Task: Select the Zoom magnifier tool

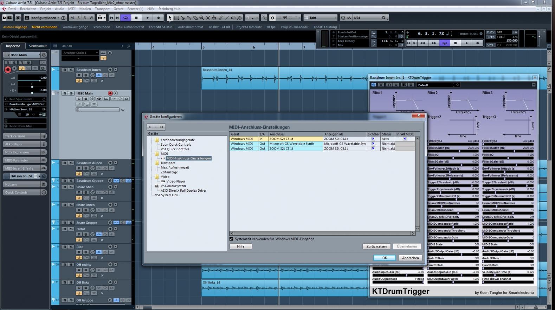Action: tap(202, 18)
